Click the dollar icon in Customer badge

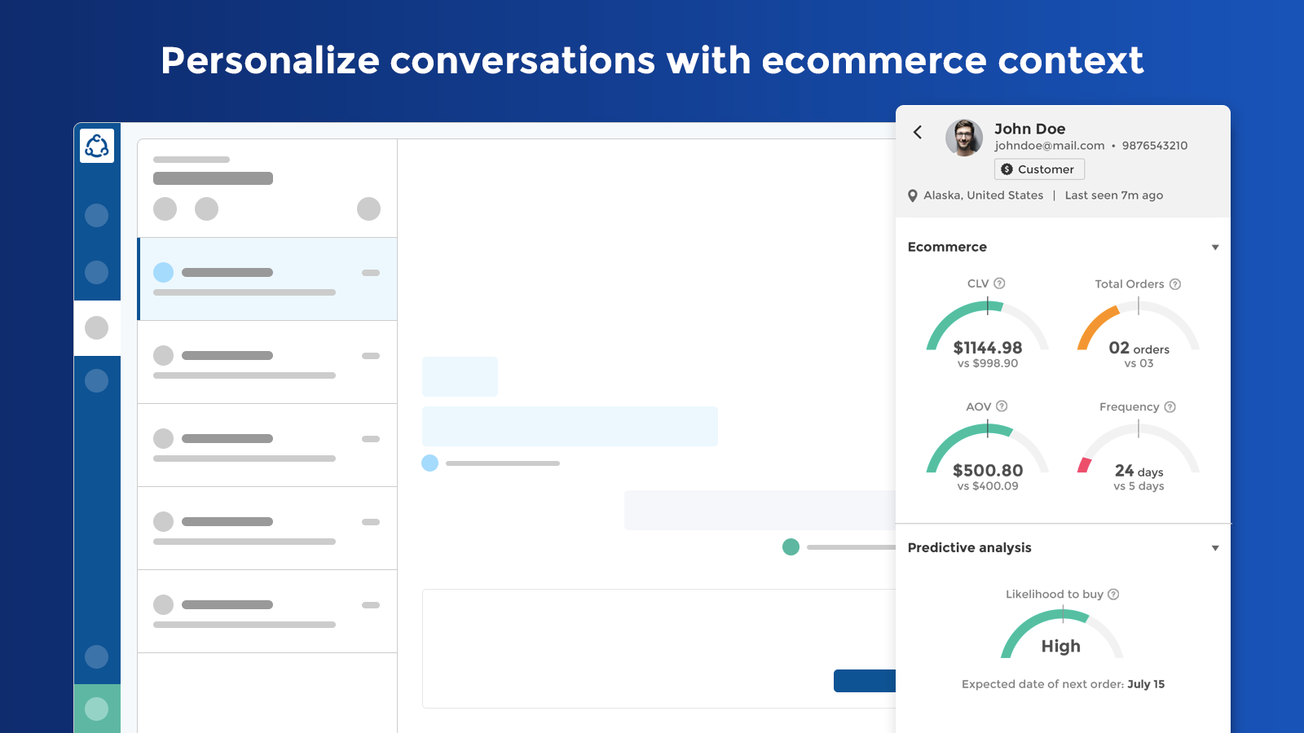coord(1007,169)
